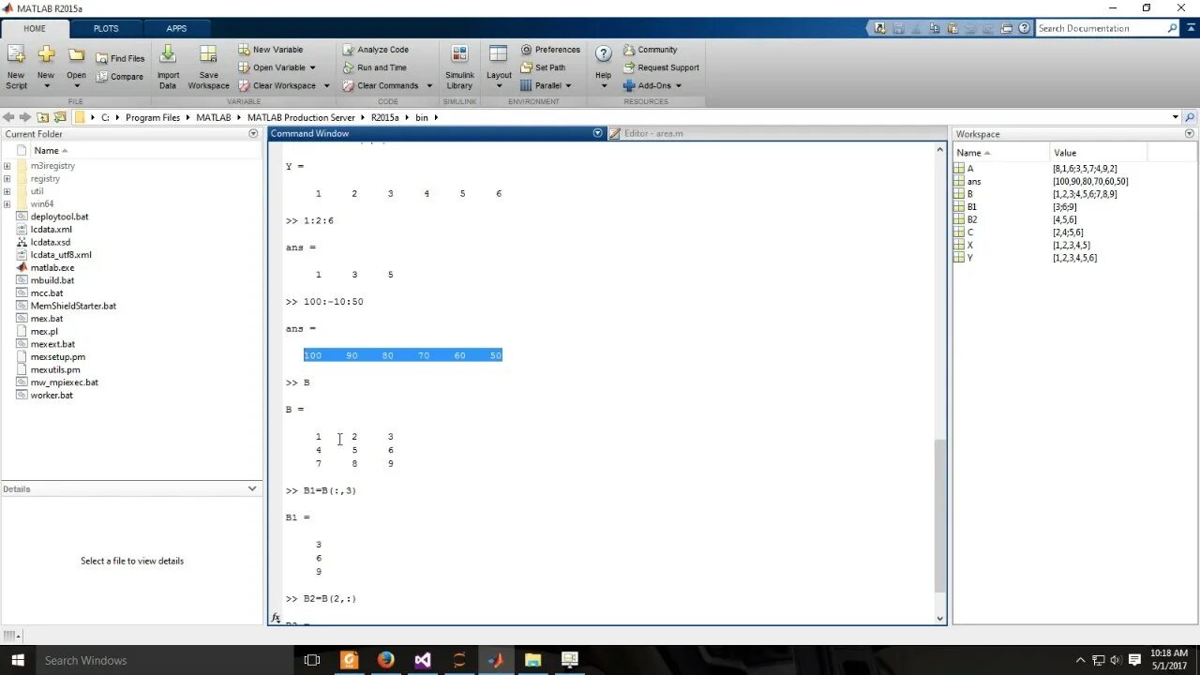
Task: Click MATLAB Production Server breadcrumb
Action: point(301,117)
